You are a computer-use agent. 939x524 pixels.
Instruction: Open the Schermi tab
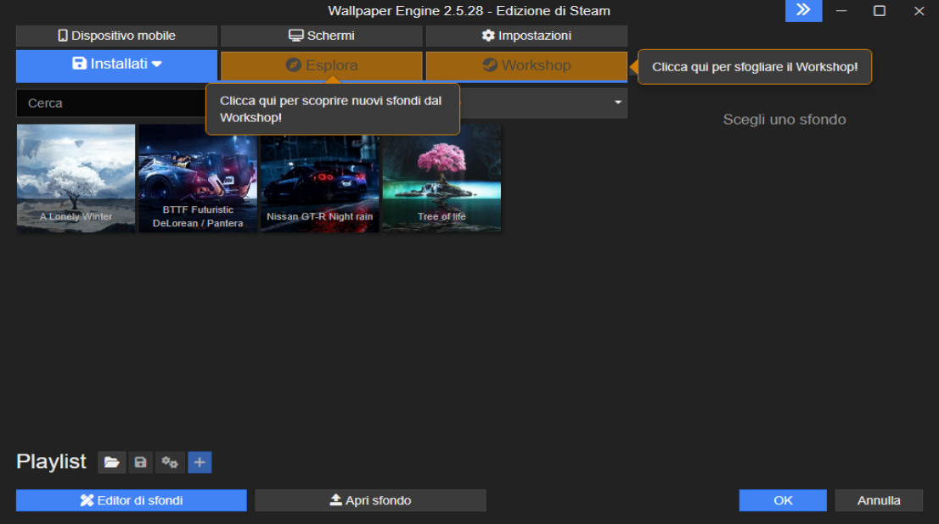click(x=322, y=36)
